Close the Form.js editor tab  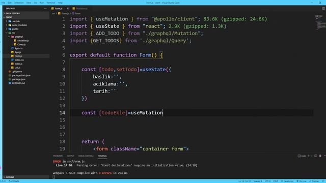[68, 9]
